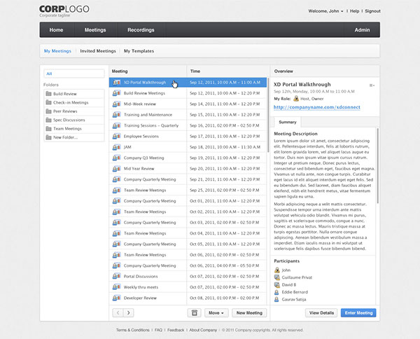
Task: Click participant icon for Guillaume Privat
Action: 277,277
